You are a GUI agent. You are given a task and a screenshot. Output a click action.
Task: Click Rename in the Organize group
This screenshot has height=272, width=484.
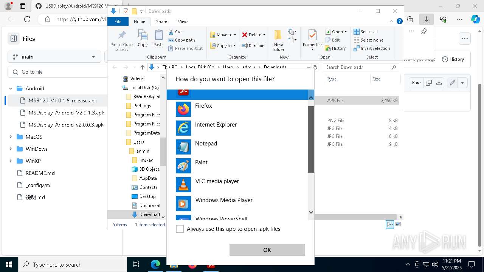(253, 46)
